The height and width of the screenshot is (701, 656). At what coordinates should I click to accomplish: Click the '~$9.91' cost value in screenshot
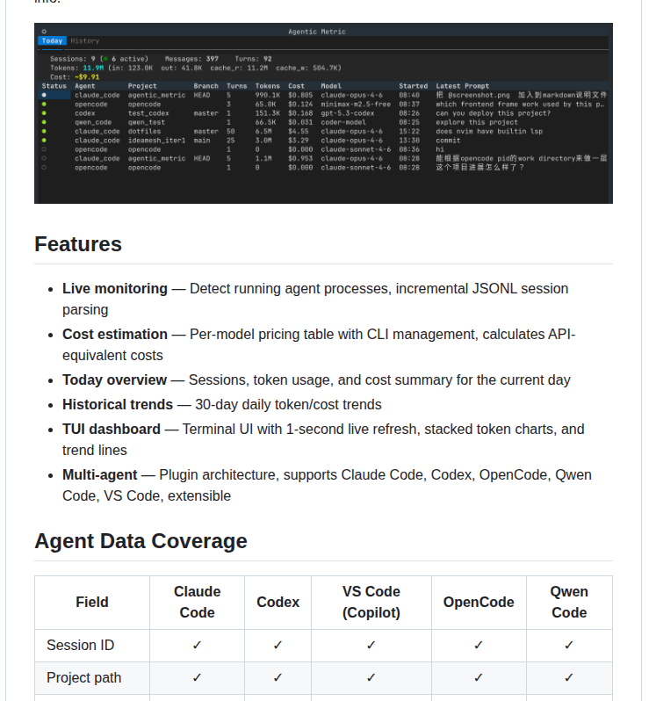[x=87, y=77]
